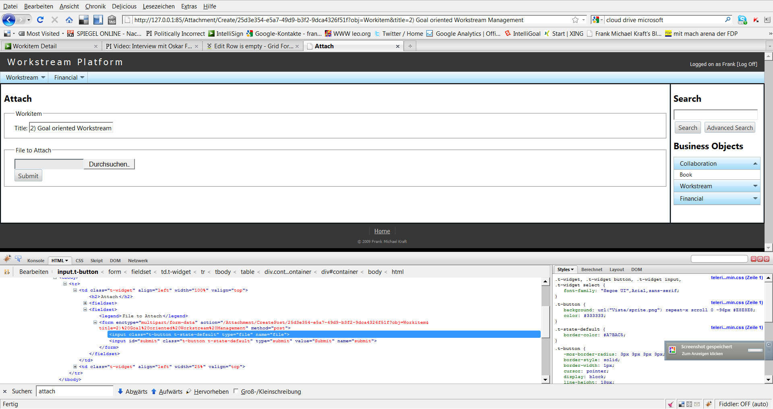Toggle Hervorheben highlight option
The height and width of the screenshot is (409, 773).
(x=207, y=391)
